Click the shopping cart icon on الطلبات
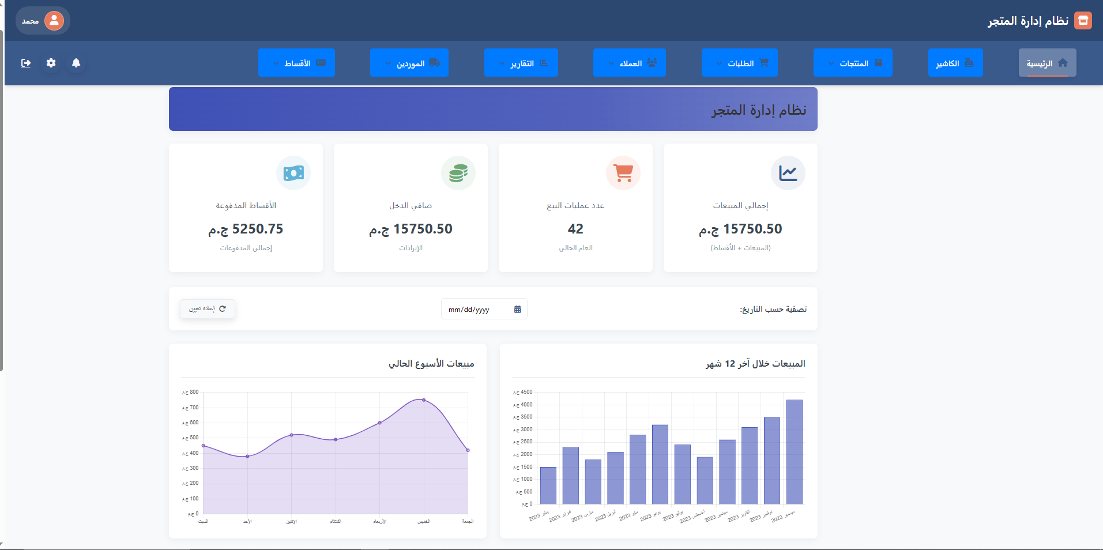Screen dimensions: 1103x550 tap(765, 63)
